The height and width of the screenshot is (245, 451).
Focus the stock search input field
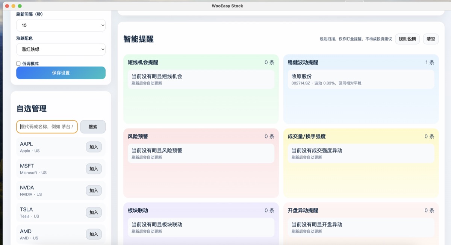coord(47,127)
